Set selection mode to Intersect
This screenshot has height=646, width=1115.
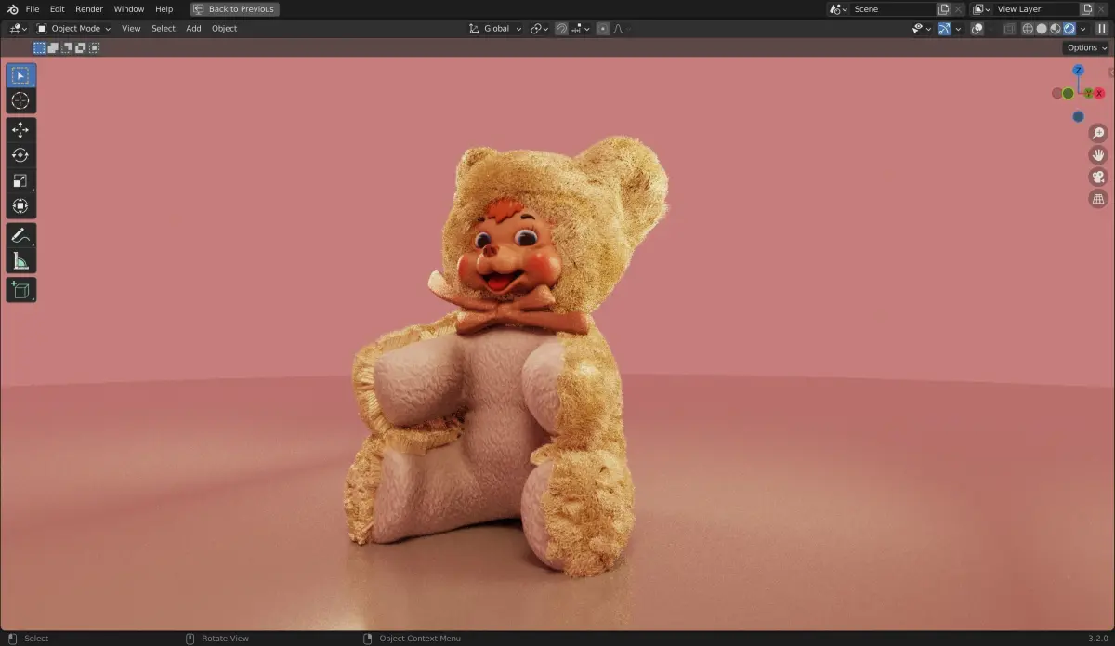pyautogui.click(x=94, y=47)
